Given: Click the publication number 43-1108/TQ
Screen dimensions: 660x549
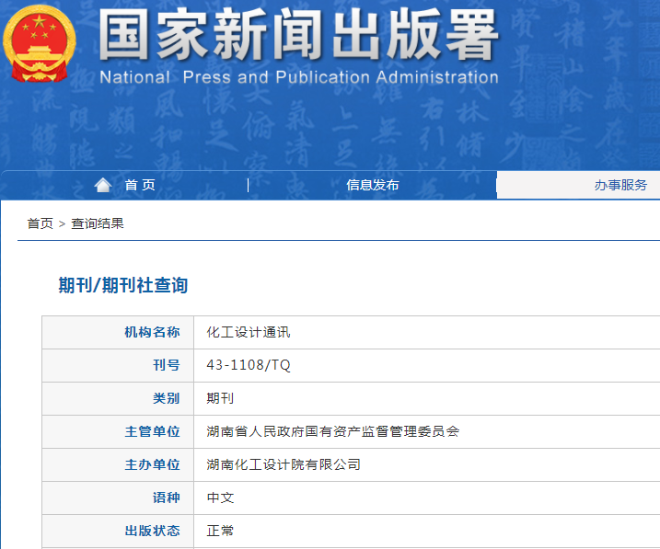Looking at the screenshot, I should 249,365.
